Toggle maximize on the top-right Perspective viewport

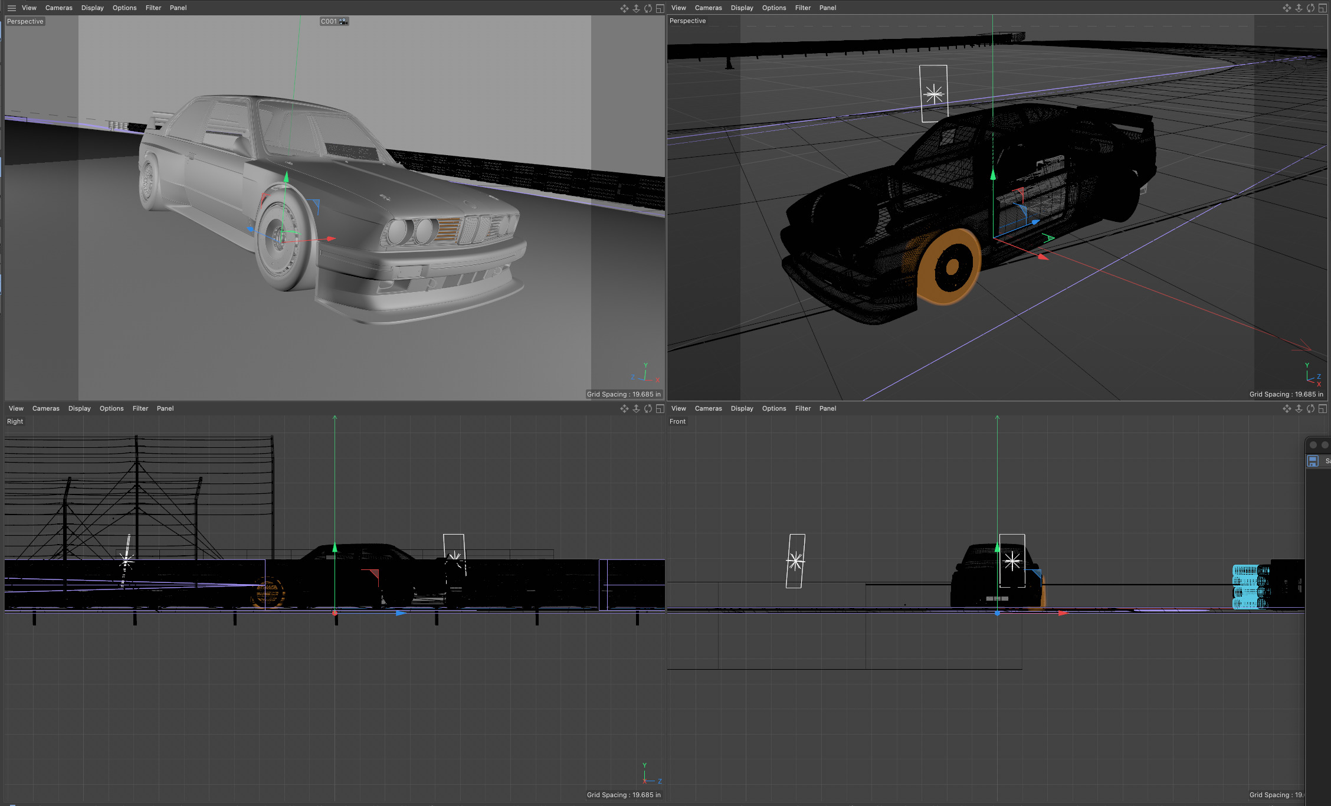click(x=1322, y=8)
